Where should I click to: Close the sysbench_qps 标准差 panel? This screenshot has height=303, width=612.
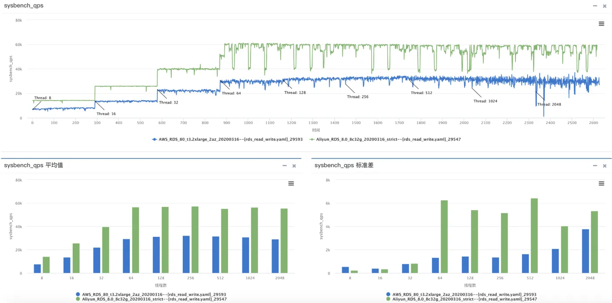click(605, 166)
